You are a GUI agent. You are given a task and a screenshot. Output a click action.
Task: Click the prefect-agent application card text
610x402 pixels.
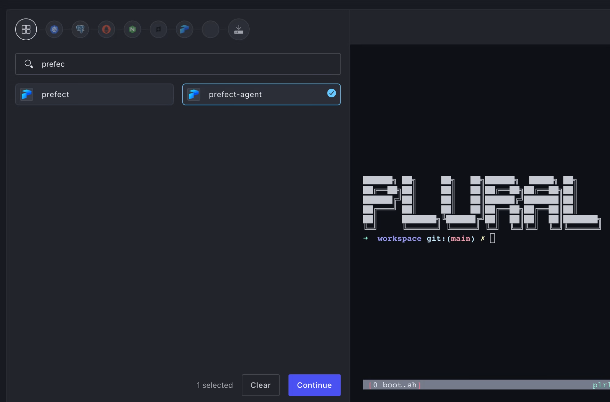tap(235, 95)
